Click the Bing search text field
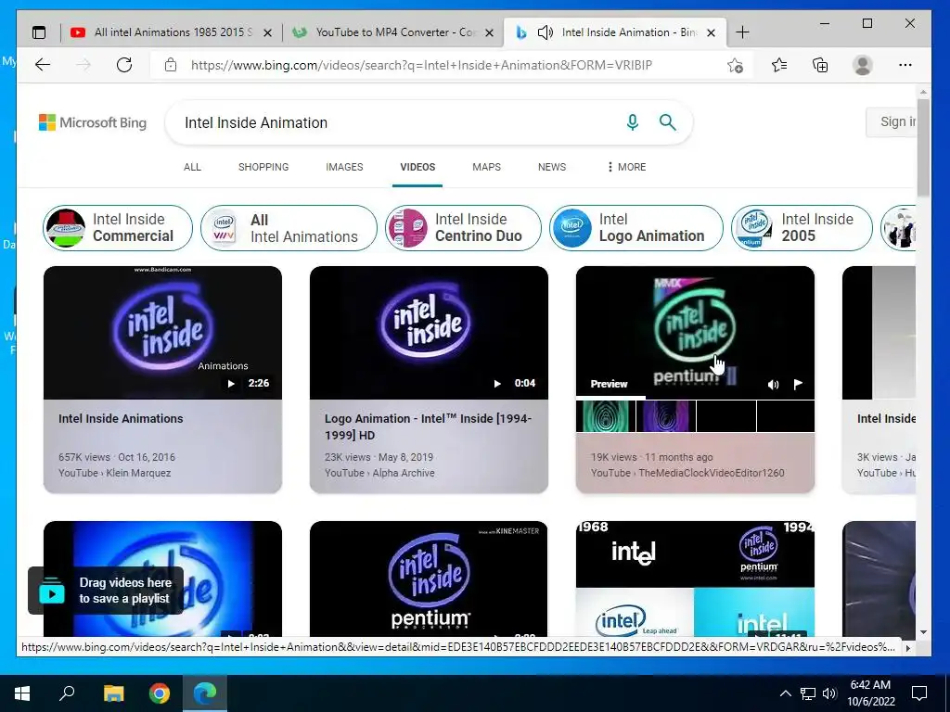Image resolution: width=950 pixels, height=712 pixels. click(x=400, y=123)
